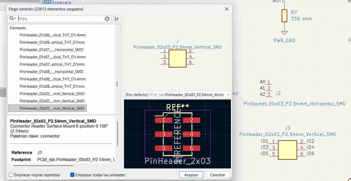Uncheck the blue checkbox at dialog bottom

[72, 175]
